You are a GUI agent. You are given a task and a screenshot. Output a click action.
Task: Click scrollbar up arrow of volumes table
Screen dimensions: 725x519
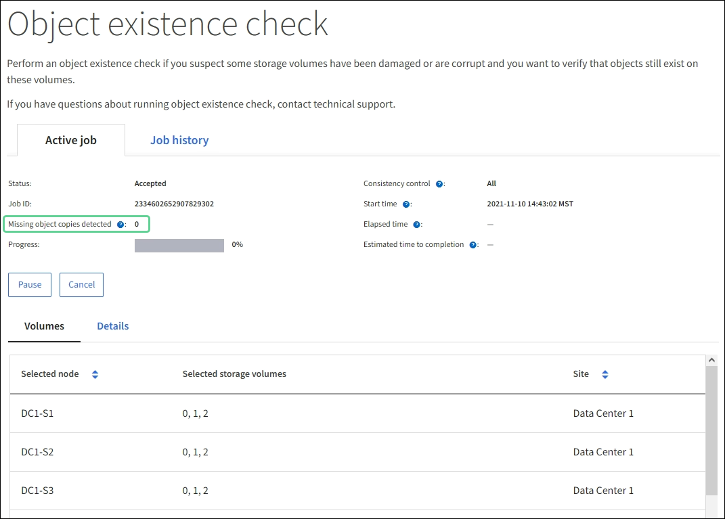coord(711,361)
